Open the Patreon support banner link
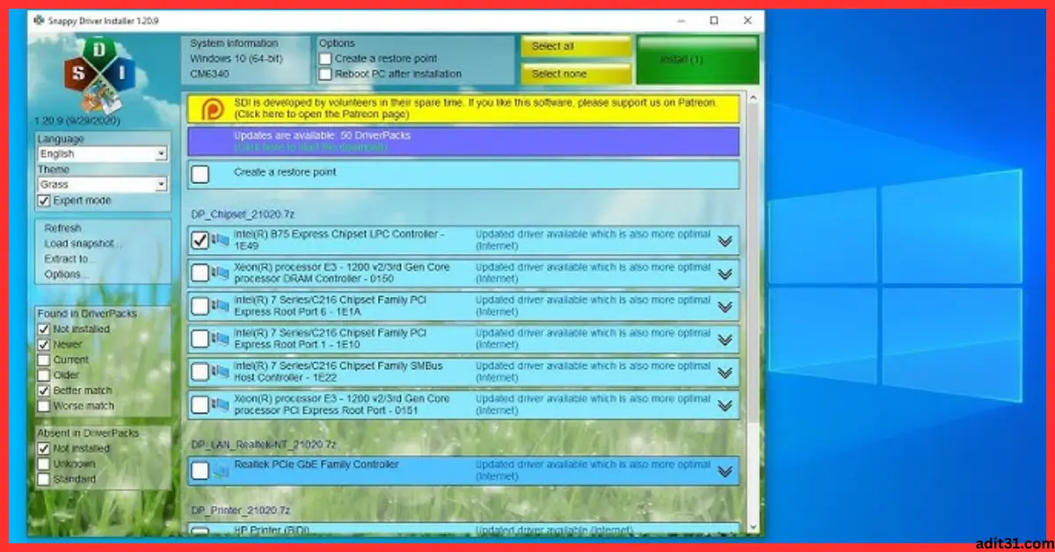 463,108
